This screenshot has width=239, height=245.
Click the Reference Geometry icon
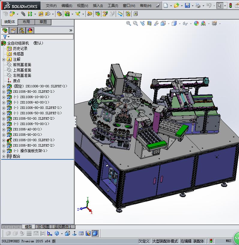[78, 14]
